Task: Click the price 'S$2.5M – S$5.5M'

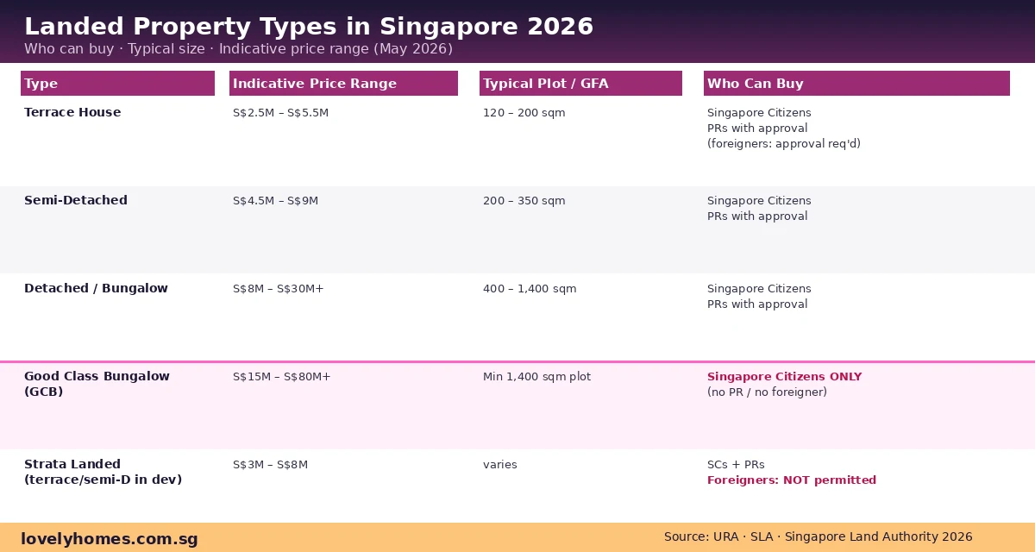Action: coord(280,113)
